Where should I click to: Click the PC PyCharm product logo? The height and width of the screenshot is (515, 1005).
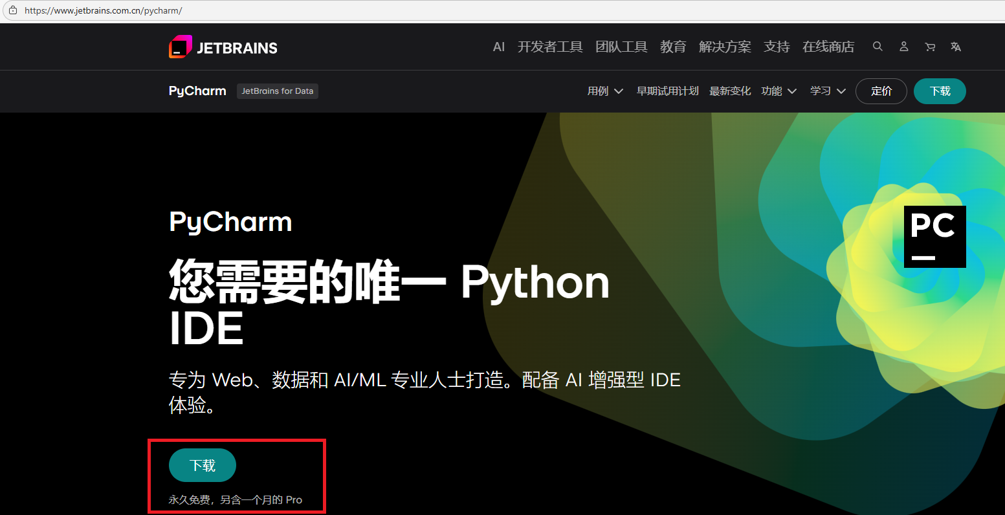coord(935,237)
